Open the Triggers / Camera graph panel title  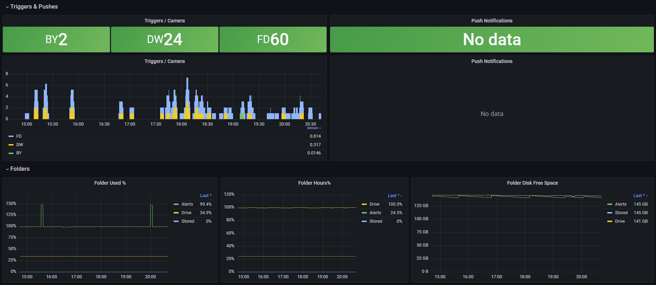164,61
